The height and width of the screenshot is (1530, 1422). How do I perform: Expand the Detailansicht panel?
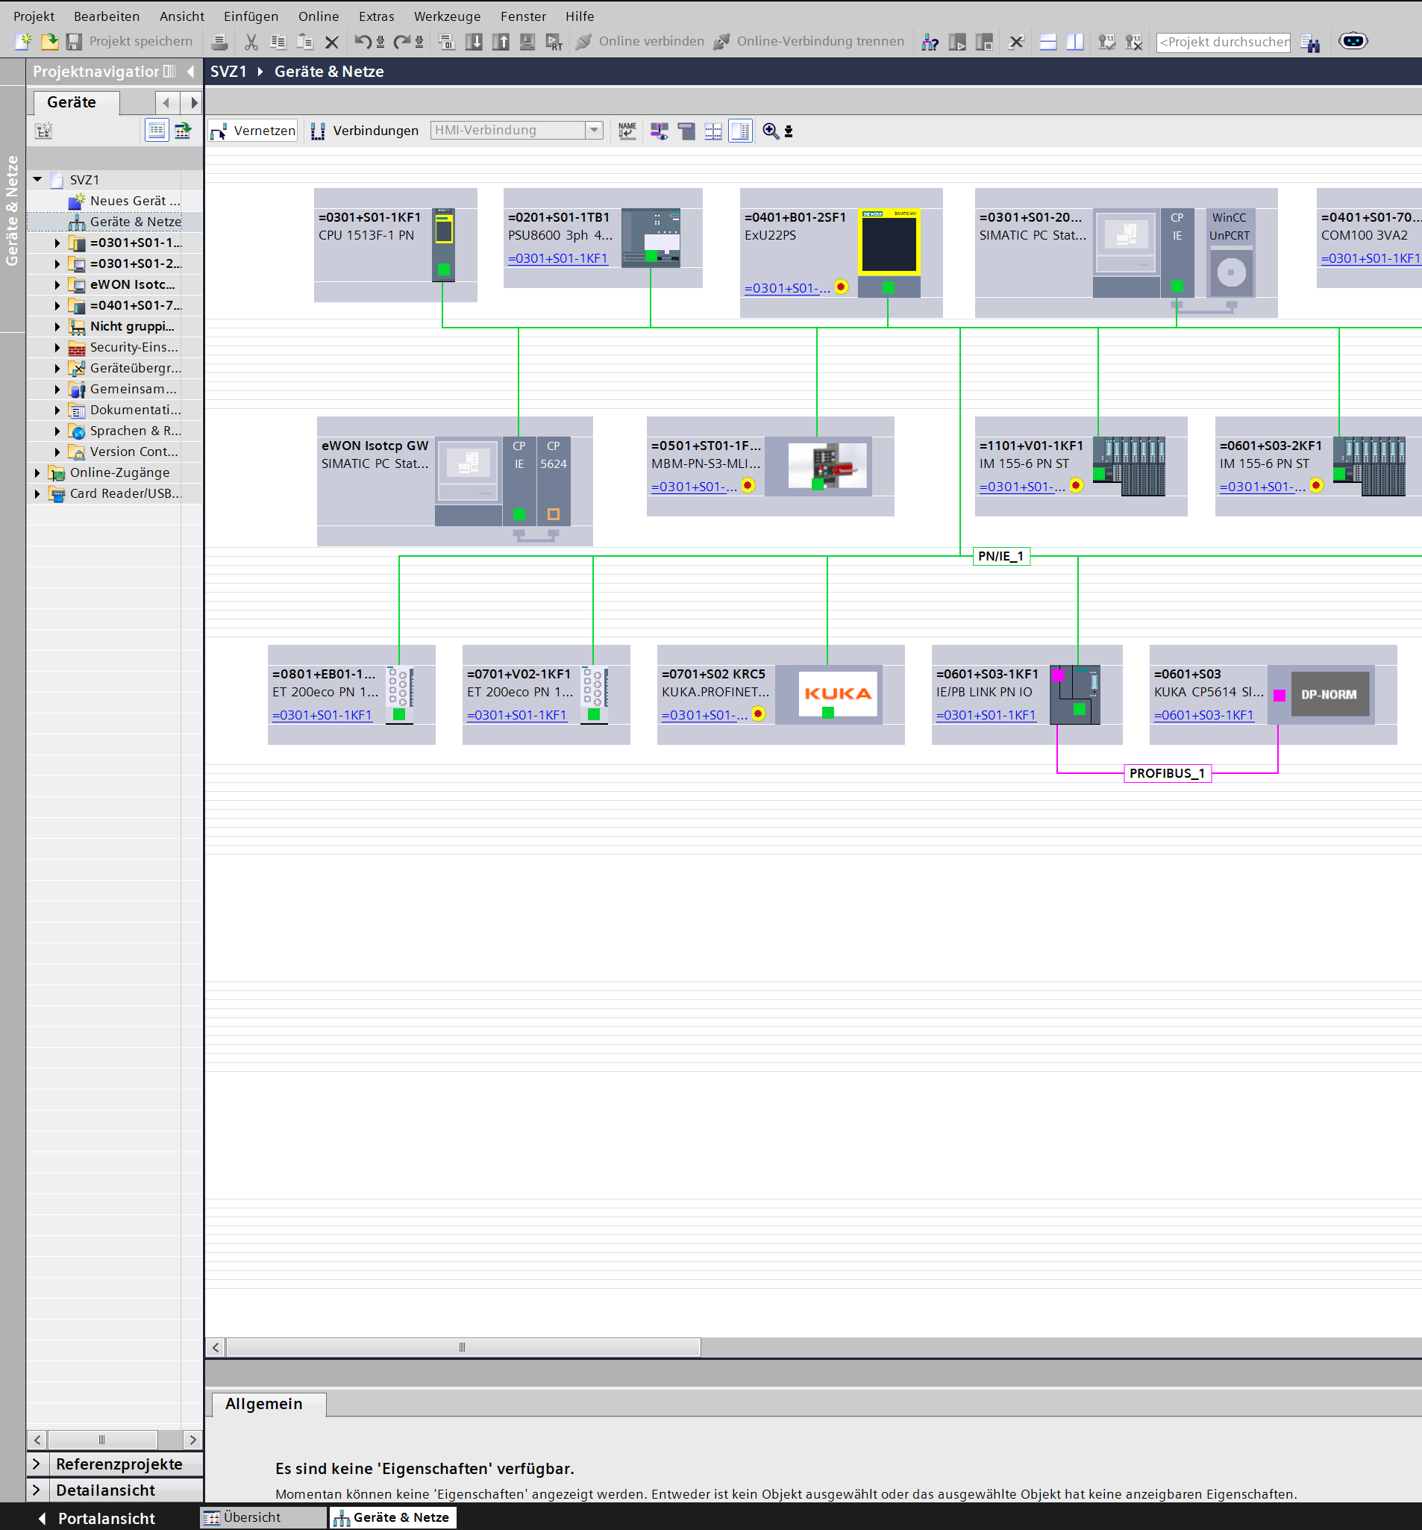36,1490
